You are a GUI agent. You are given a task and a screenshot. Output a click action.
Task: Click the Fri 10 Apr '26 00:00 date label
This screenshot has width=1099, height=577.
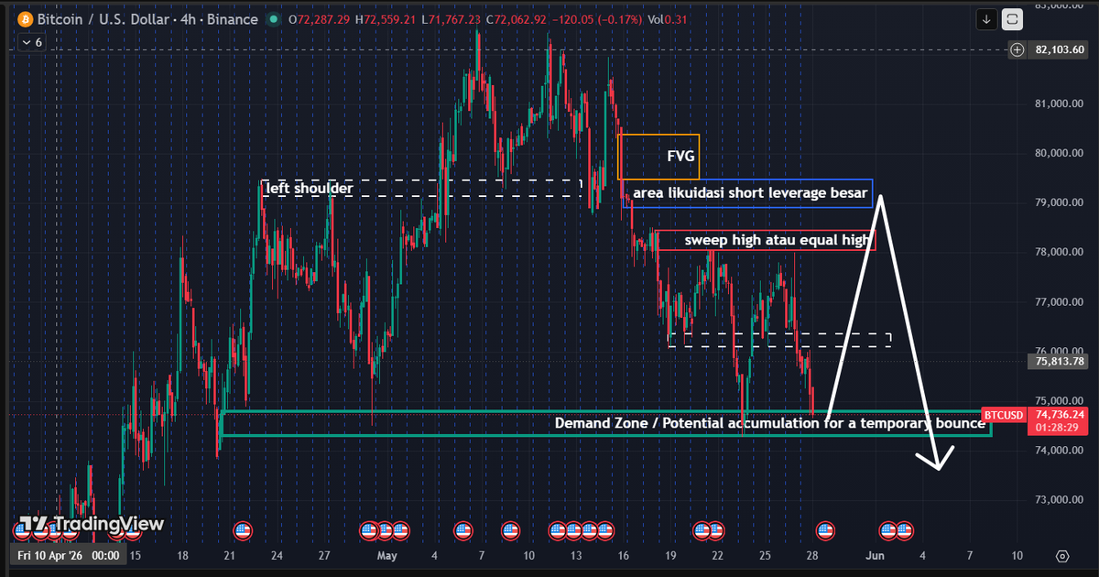coord(69,555)
